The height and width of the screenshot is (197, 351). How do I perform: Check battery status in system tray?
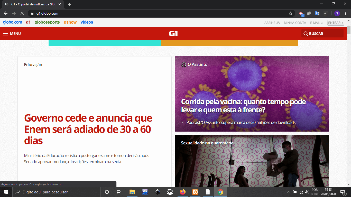click(x=295, y=192)
